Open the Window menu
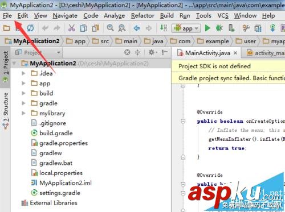This screenshot has width=285, height=212. [245, 15]
